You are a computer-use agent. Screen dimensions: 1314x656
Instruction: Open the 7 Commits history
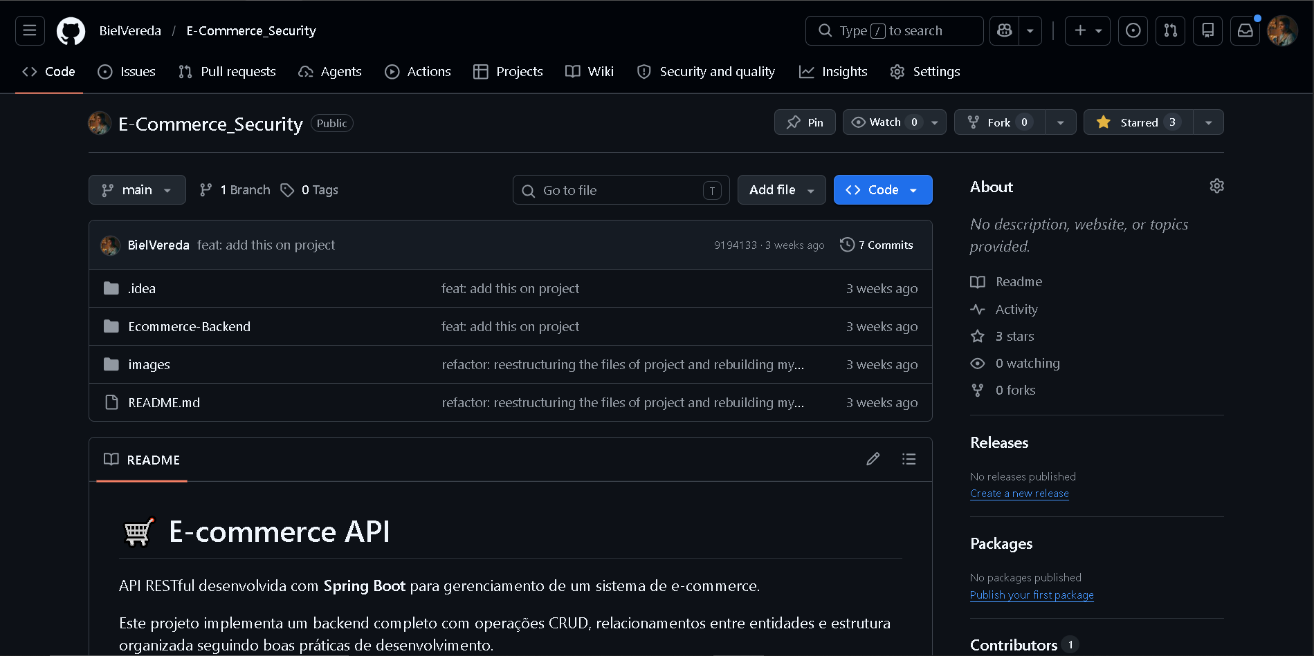click(x=877, y=245)
